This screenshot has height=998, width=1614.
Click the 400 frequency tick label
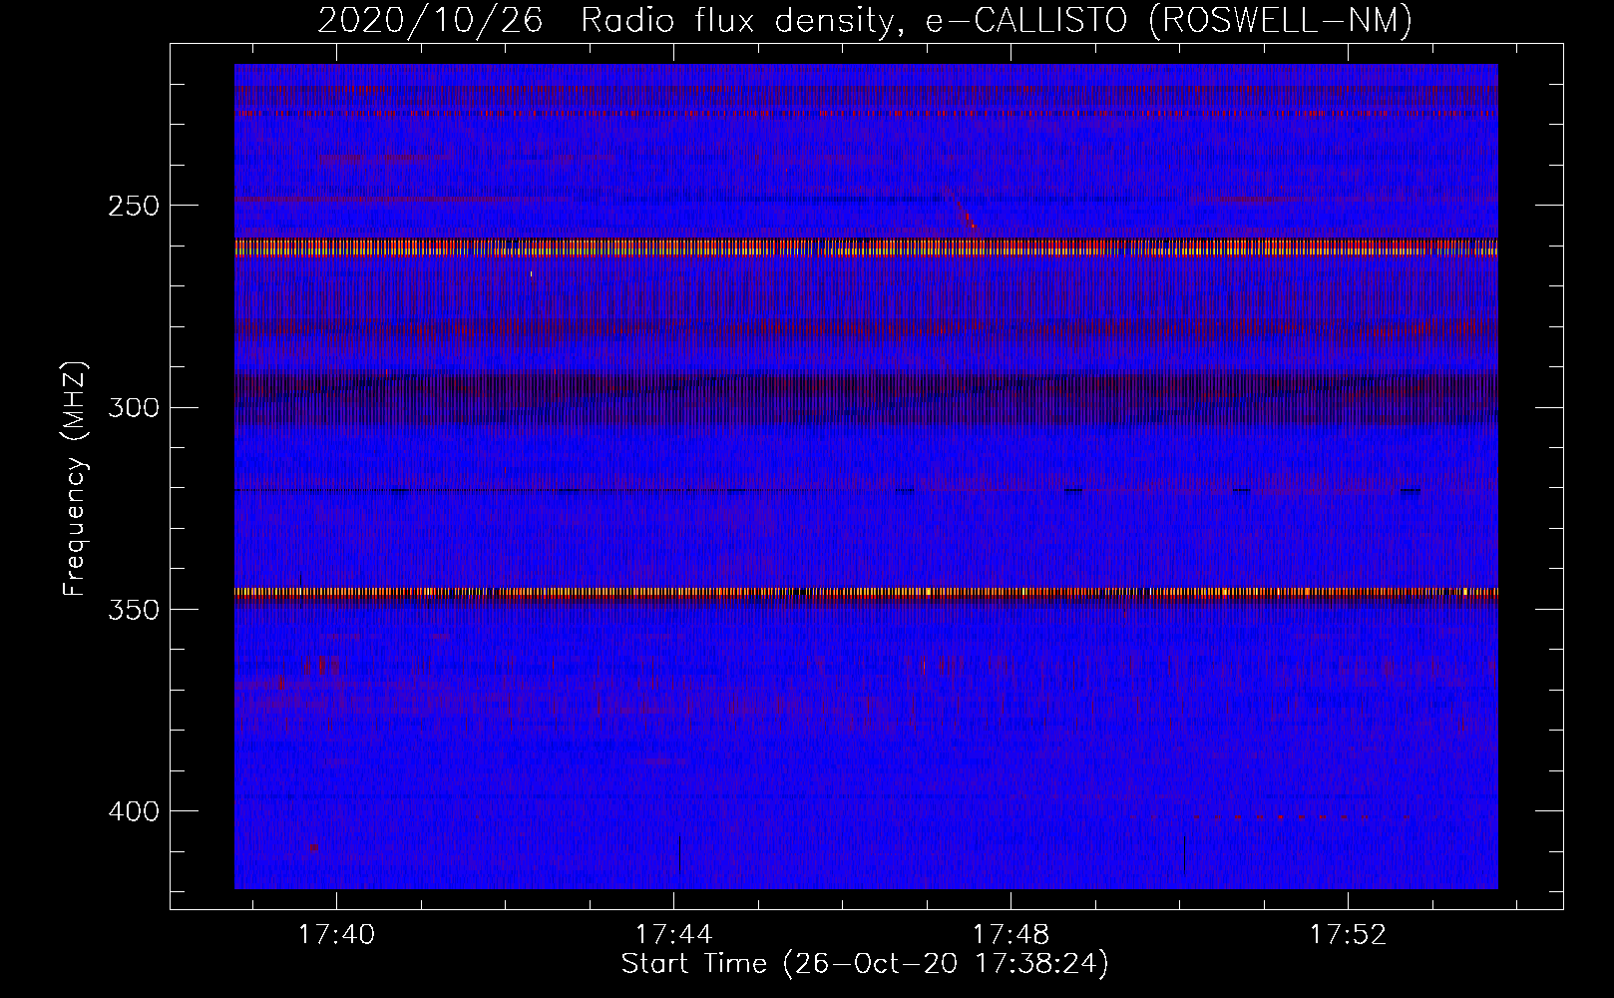(x=134, y=811)
